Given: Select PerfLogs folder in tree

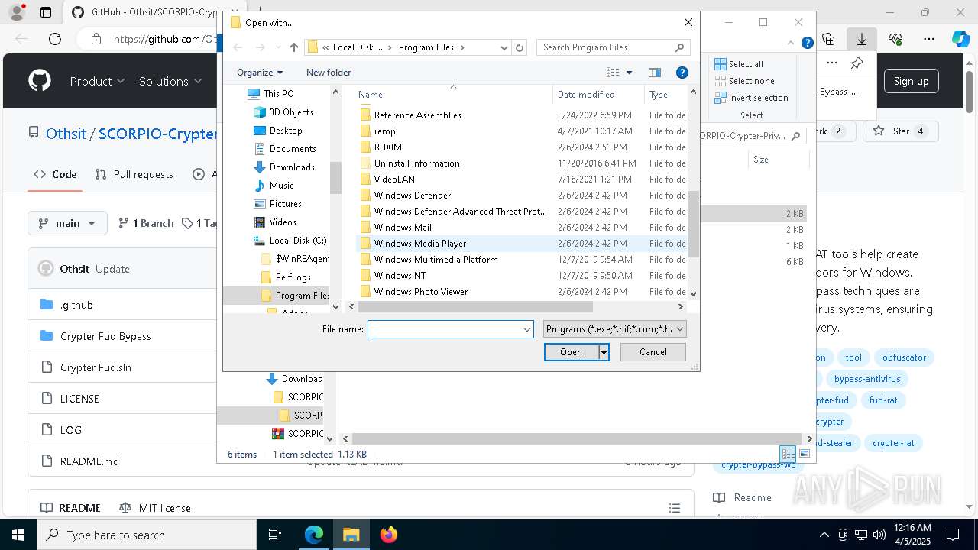Looking at the screenshot, I should pos(293,277).
